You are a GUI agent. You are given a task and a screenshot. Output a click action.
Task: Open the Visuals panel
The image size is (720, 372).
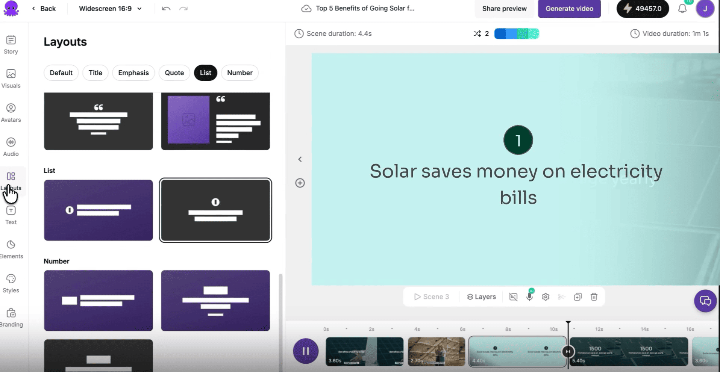[x=11, y=79]
